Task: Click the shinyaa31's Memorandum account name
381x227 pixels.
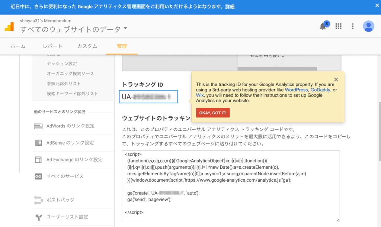Action: pos(46,21)
